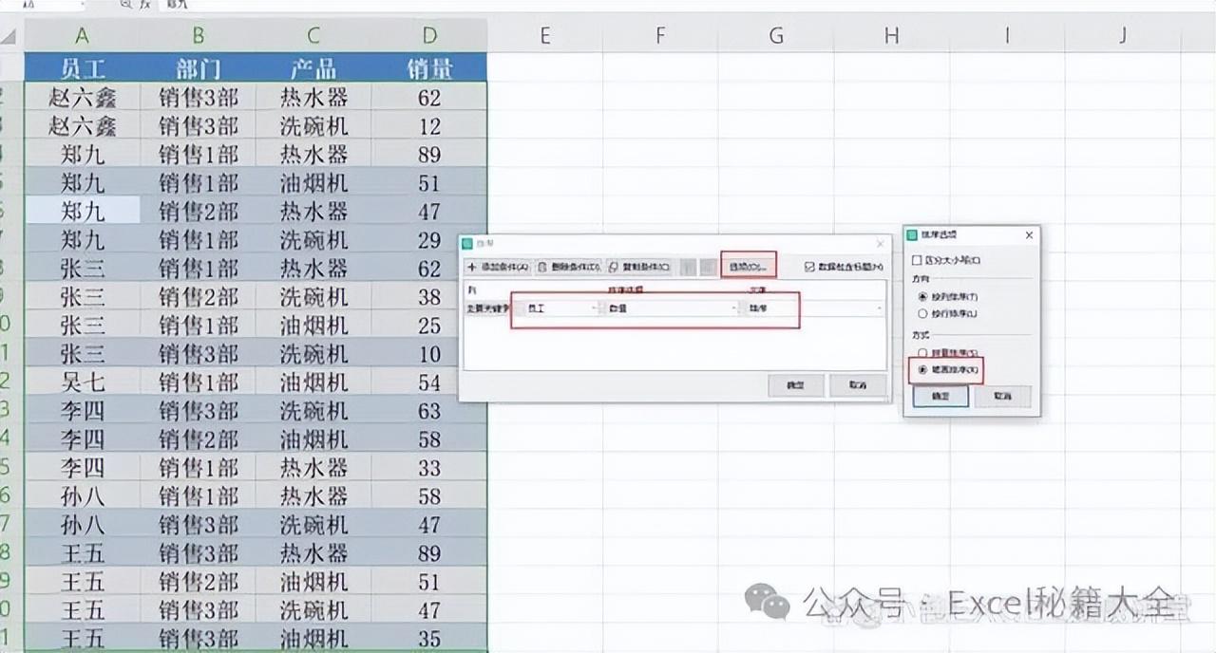Click move-down arrow icon in sort dialog

(708, 268)
